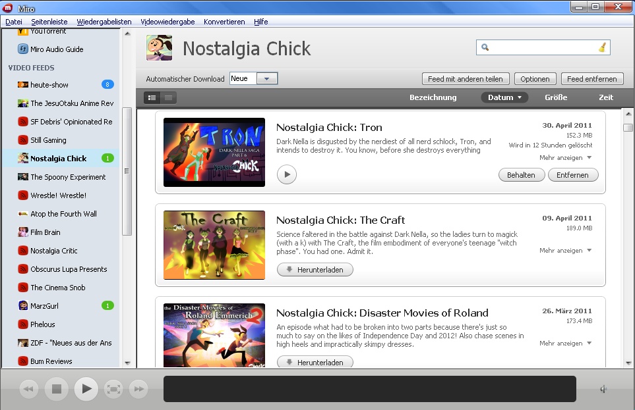Open the Automatischer Download dropdown
635x410 pixels.
click(266, 79)
